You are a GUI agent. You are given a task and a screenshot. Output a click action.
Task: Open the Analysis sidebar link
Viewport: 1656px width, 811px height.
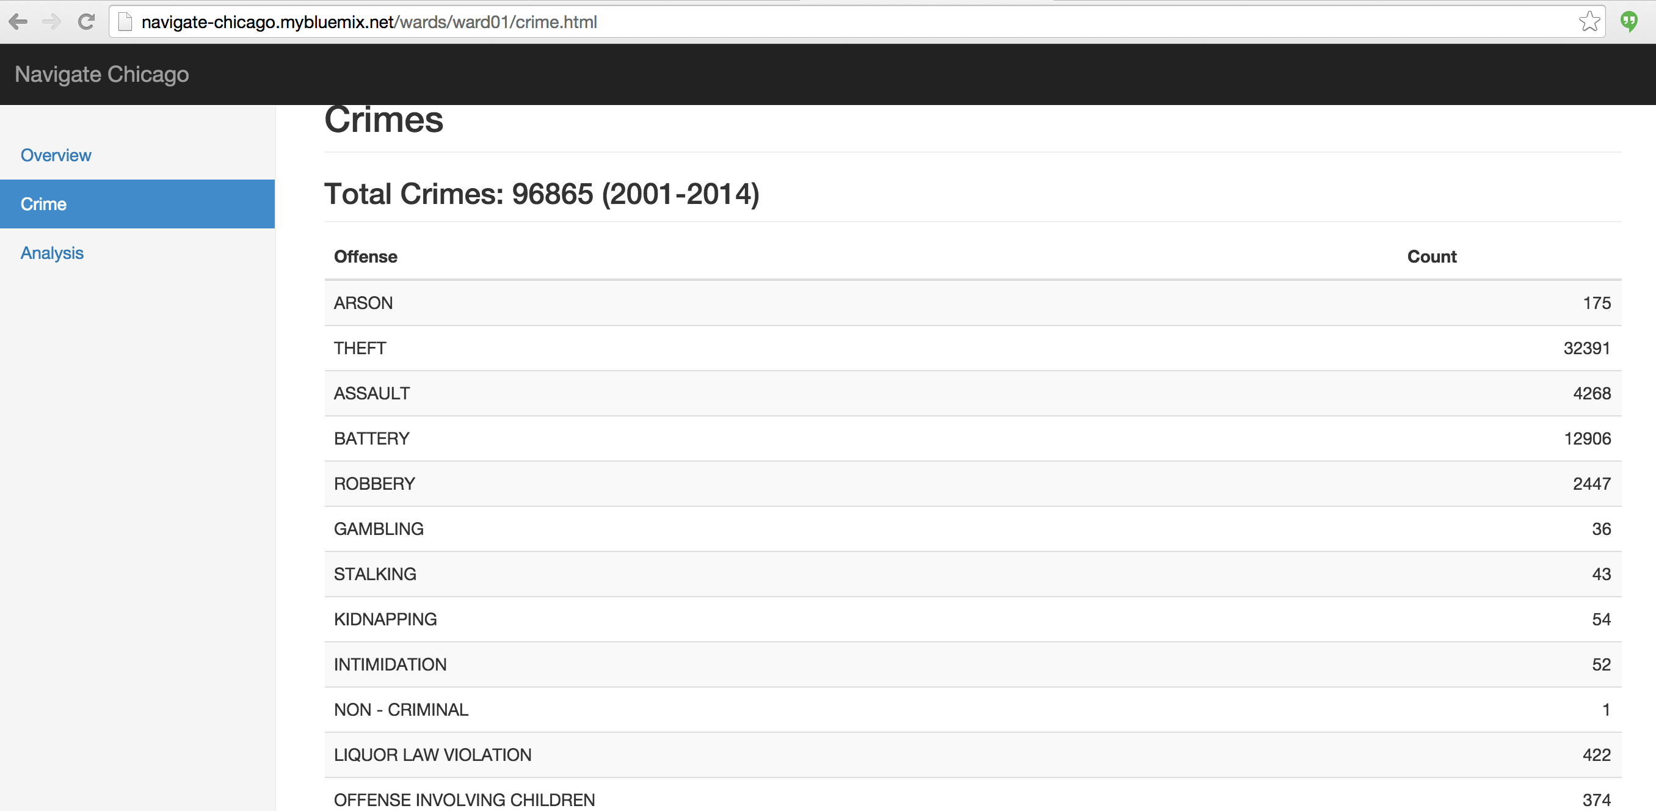point(52,253)
